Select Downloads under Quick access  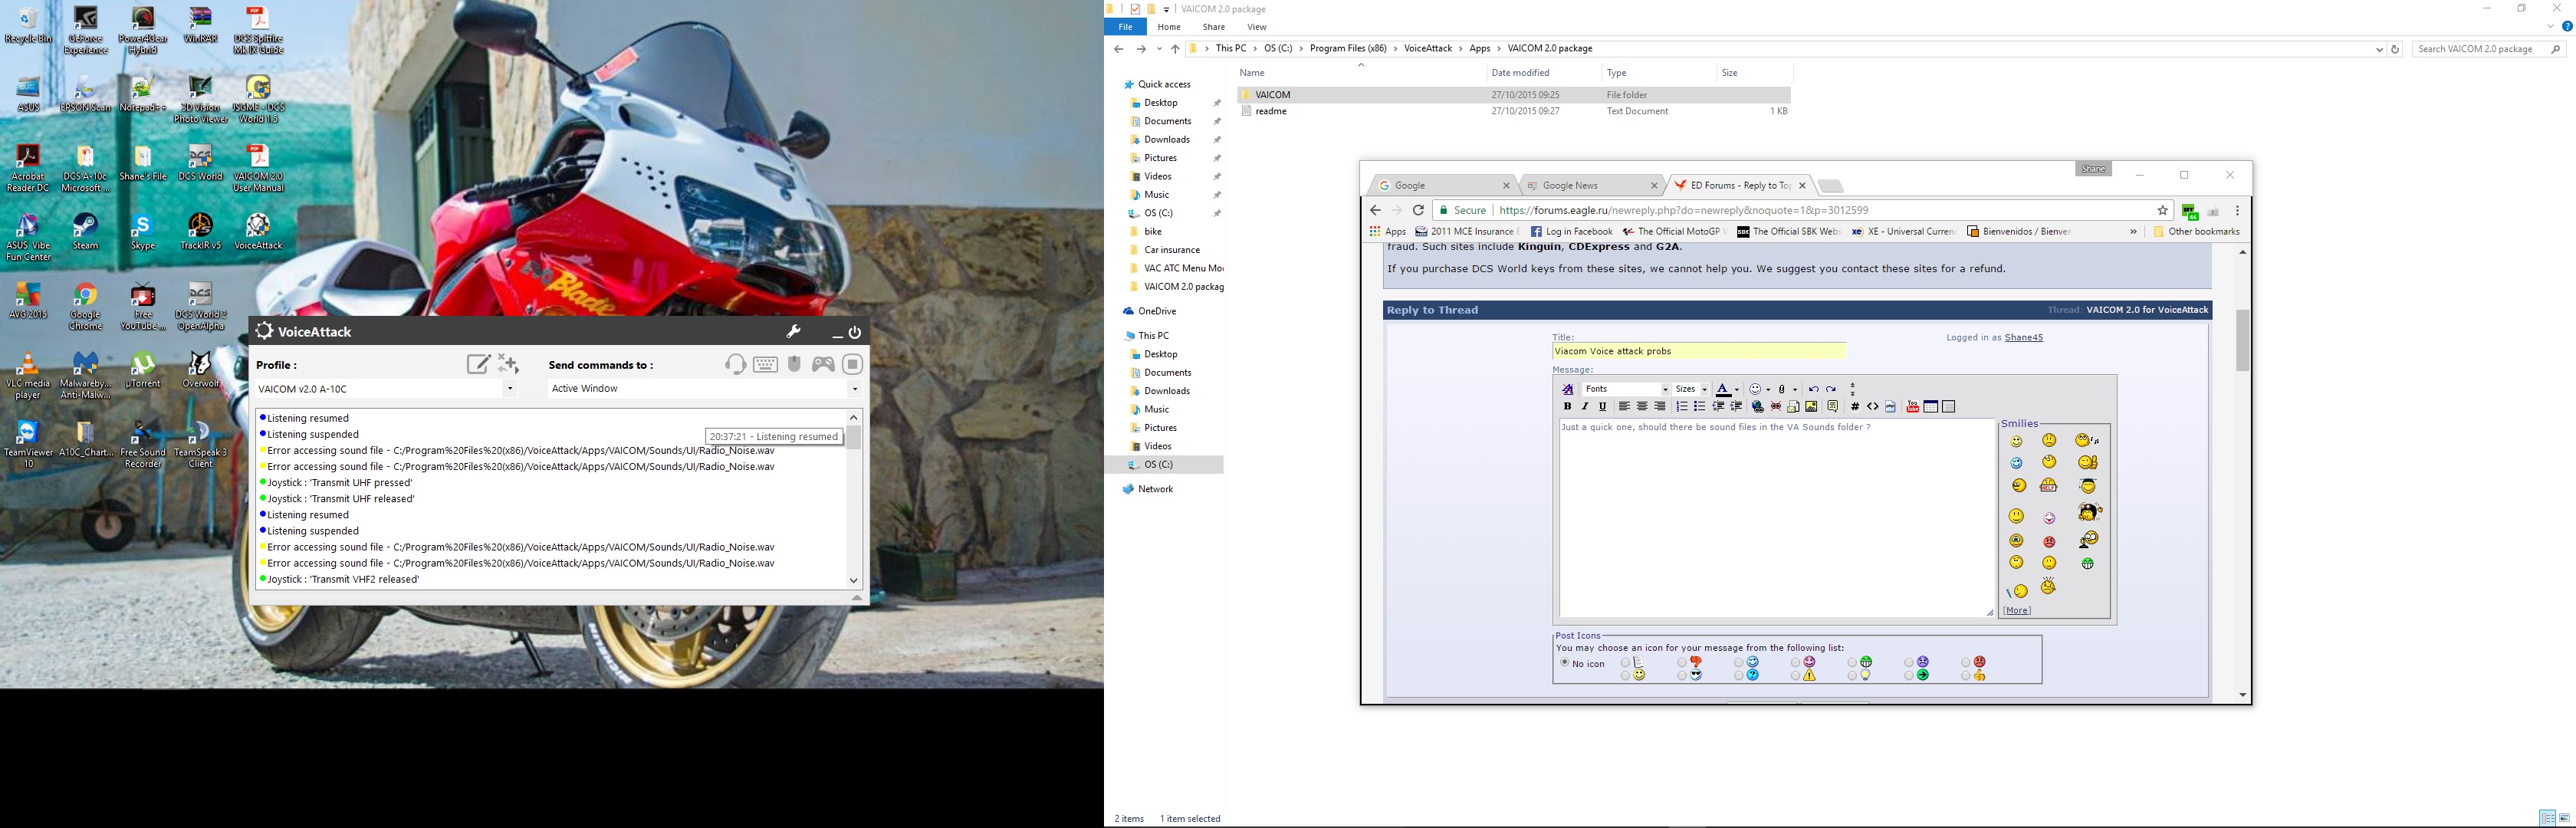[1167, 140]
